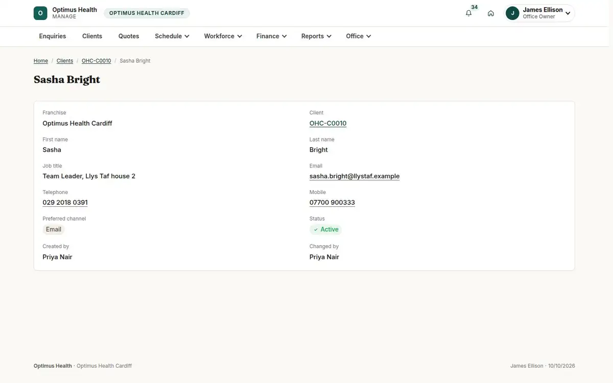Click the Clients breadcrumb link

[65, 61]
